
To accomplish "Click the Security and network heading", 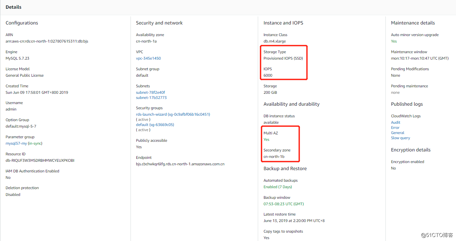I will click(159, 23).
